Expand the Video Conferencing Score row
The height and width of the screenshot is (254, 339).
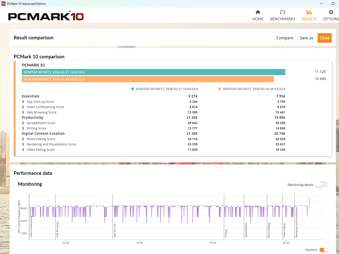(x=23, y=107)
